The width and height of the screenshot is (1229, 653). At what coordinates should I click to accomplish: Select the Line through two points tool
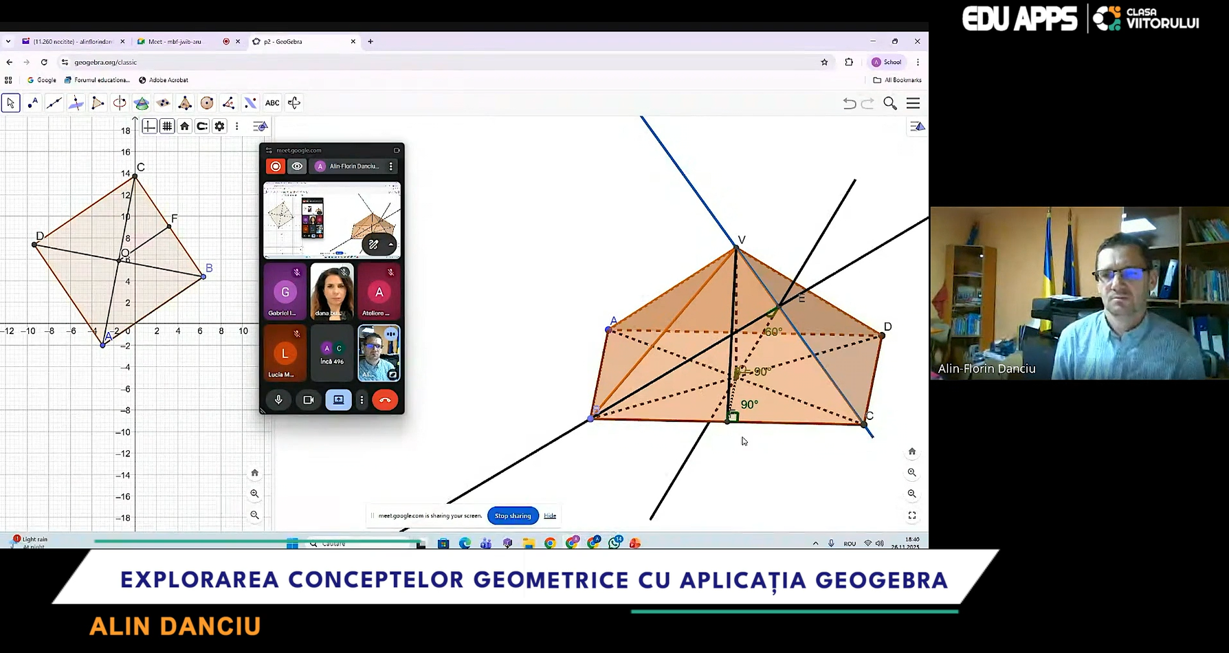coord(54,103)
